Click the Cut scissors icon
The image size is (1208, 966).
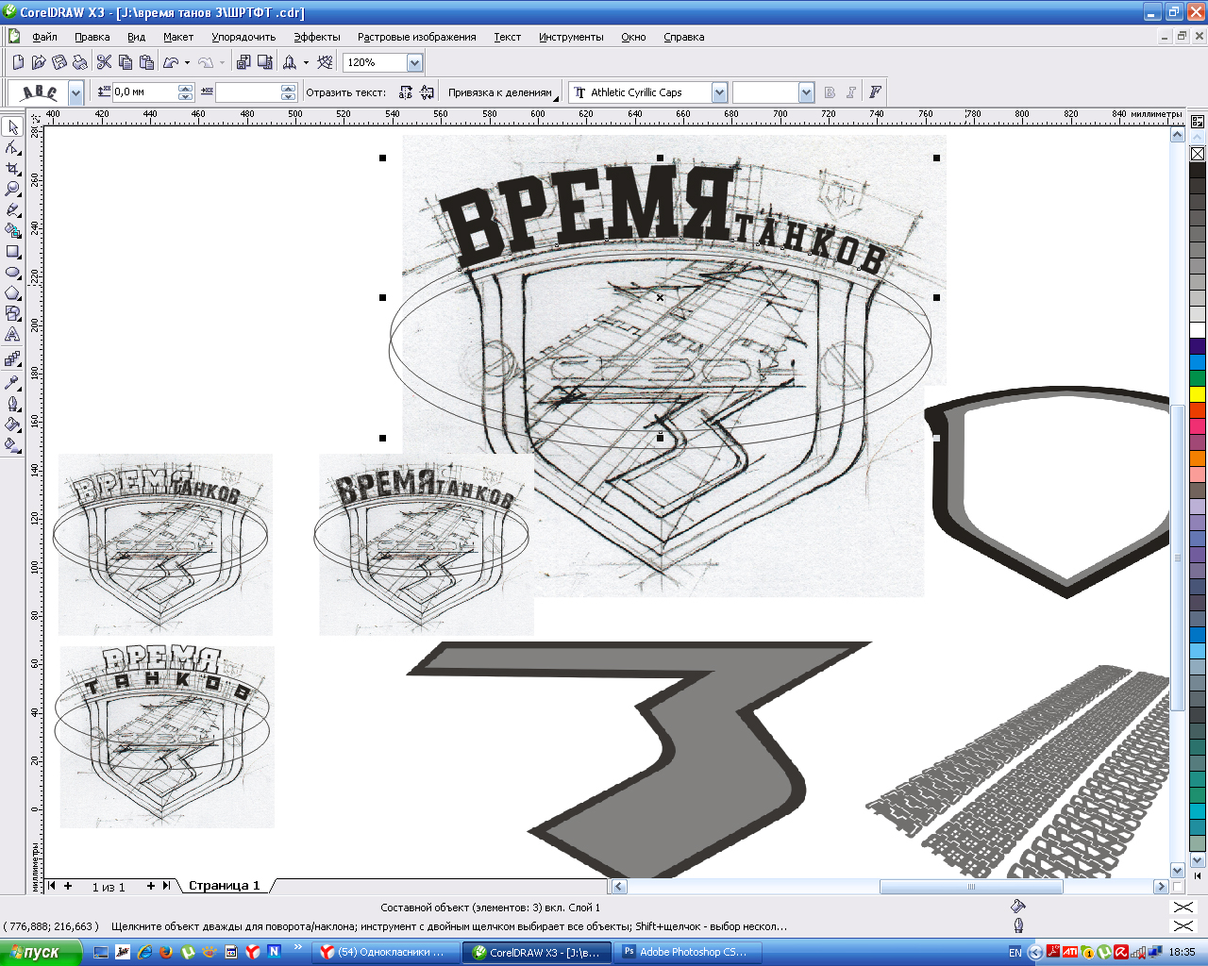coord(105,62)
